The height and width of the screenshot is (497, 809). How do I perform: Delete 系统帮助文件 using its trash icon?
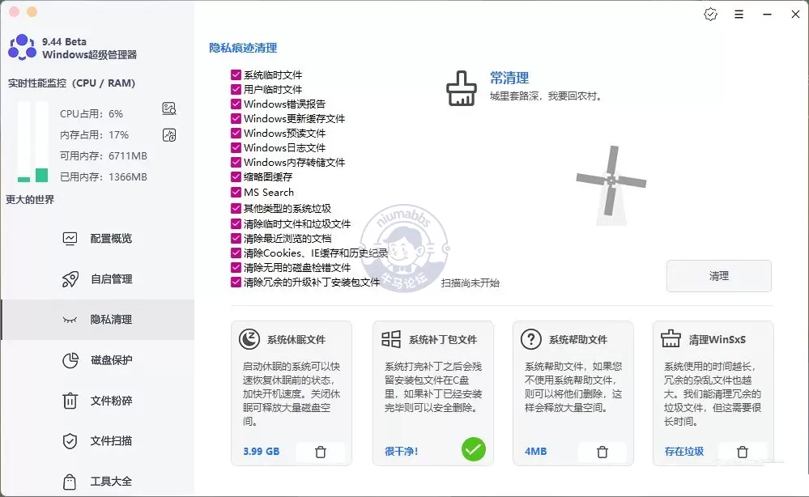[x=602, y=452]
